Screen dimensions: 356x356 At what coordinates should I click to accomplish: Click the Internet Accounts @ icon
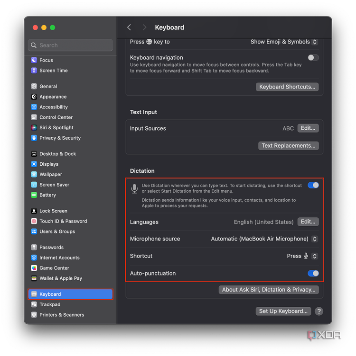tap(34, 258)
